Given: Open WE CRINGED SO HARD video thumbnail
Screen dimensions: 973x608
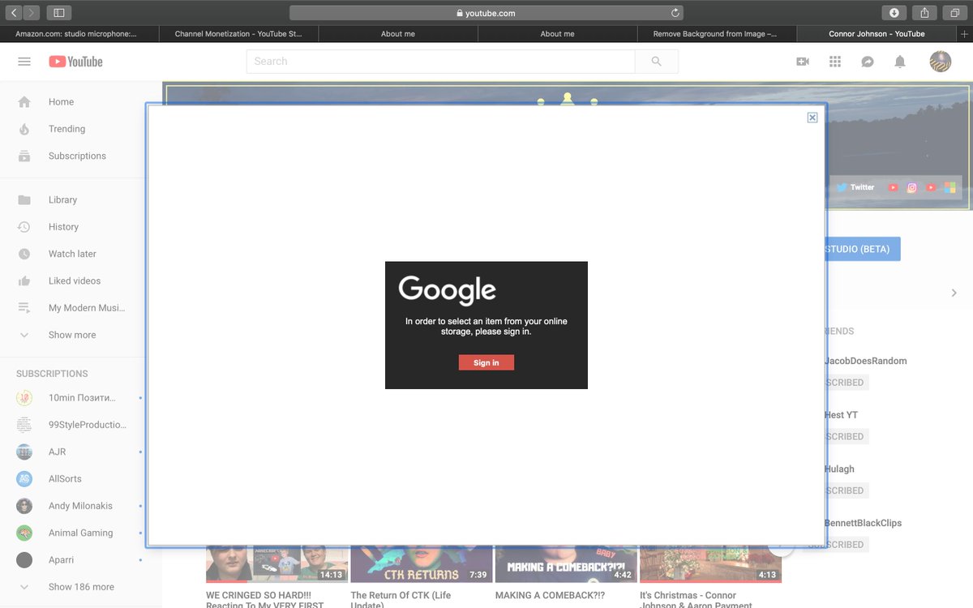Looking at the screenshot, I should pos(277,564).
